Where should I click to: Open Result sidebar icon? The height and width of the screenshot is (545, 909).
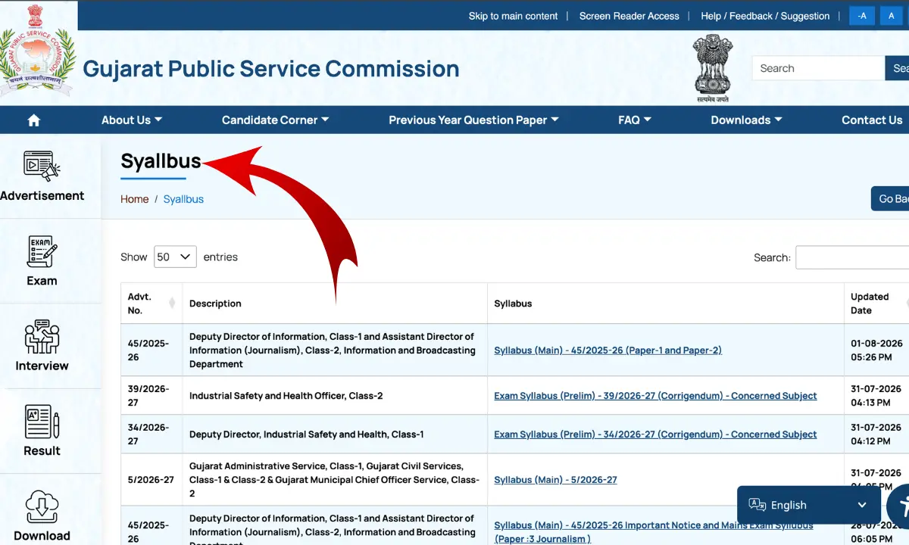[x=42, y=422]
